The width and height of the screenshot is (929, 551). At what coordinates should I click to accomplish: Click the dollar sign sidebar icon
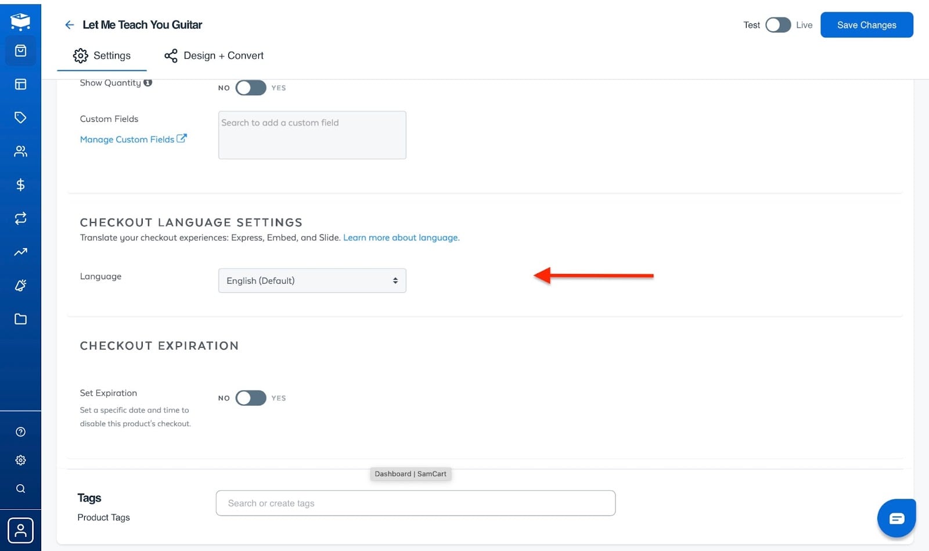[x=20, y=185]
